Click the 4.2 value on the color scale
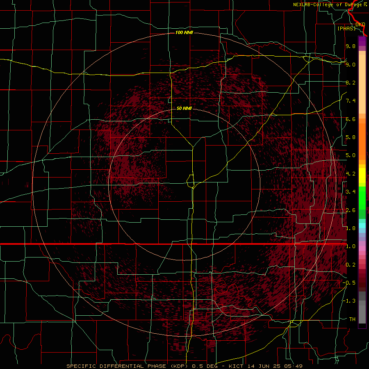This screenshot has height=369, width=369. click(x=351, y=174)
